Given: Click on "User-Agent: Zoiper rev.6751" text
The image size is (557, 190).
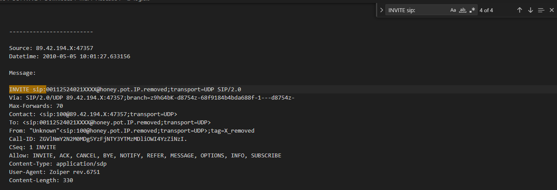Looking at the screenshot, I should click(x=54, y=172).
